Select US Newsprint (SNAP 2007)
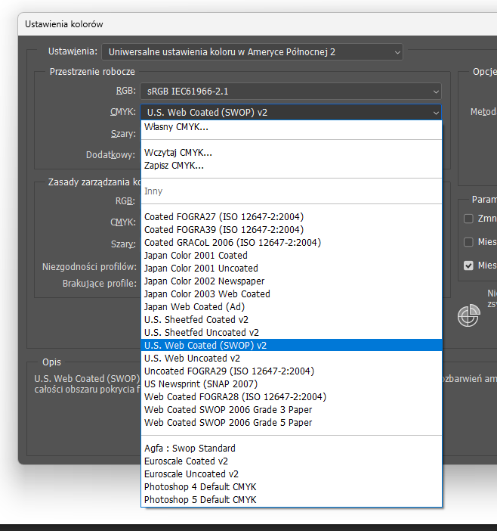 [292, 384]
